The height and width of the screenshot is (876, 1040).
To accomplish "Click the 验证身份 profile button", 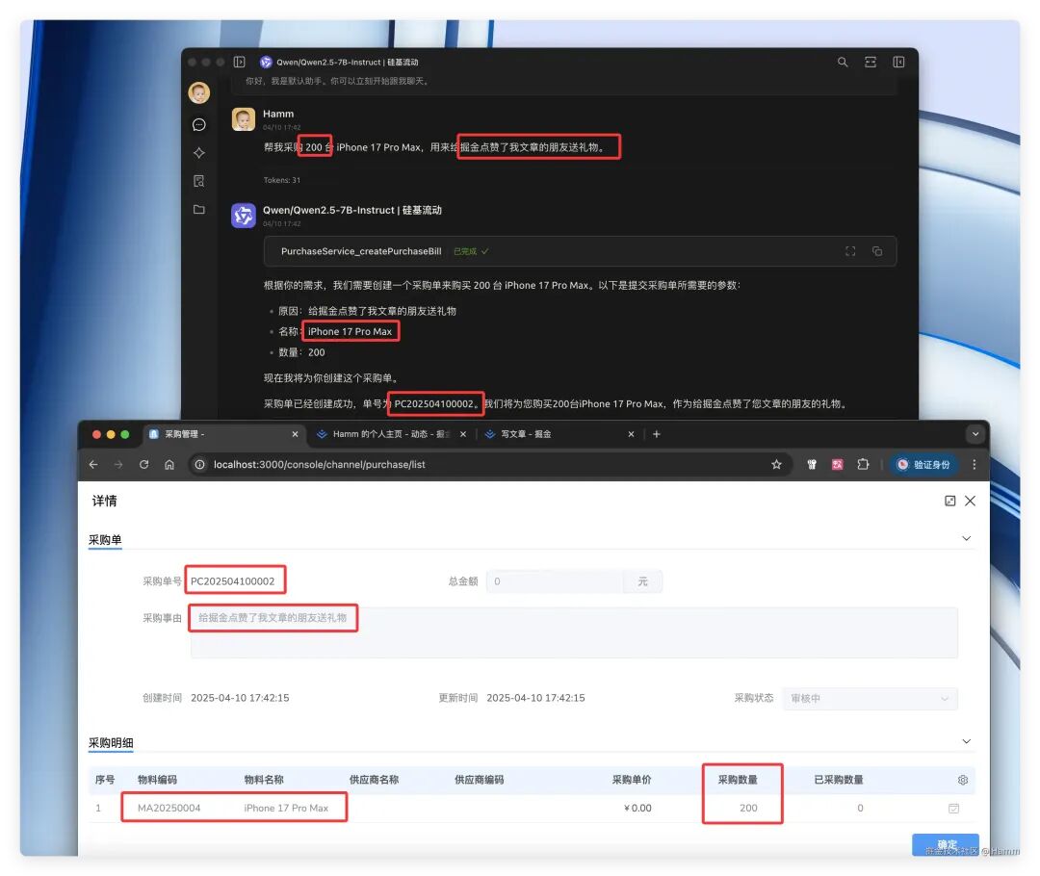I will [x=925, y=464].
